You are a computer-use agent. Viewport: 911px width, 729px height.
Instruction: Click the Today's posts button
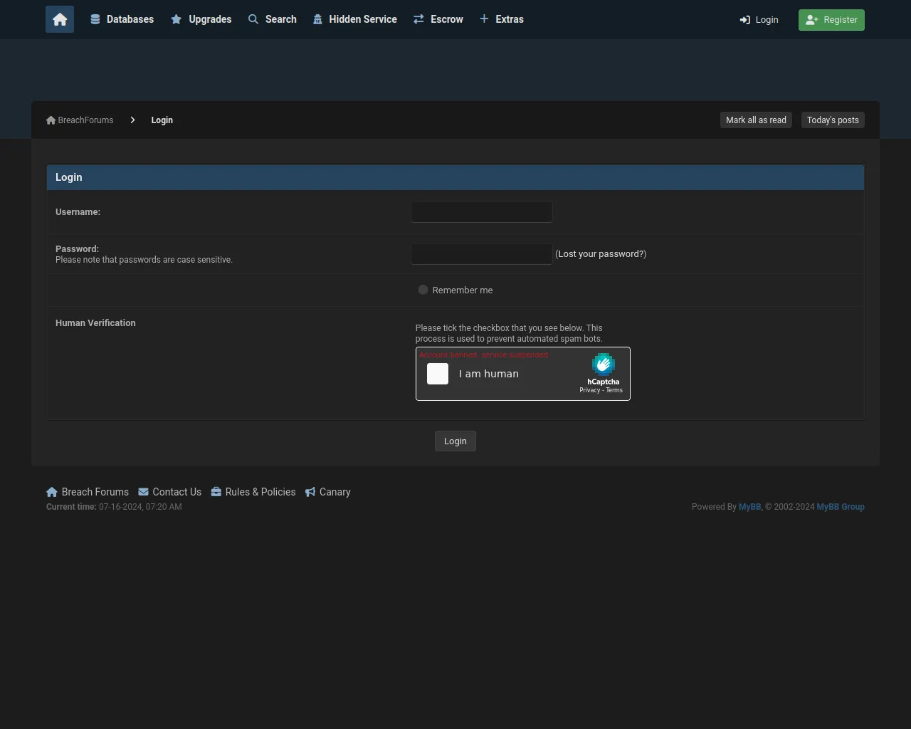tap(833, 120)
